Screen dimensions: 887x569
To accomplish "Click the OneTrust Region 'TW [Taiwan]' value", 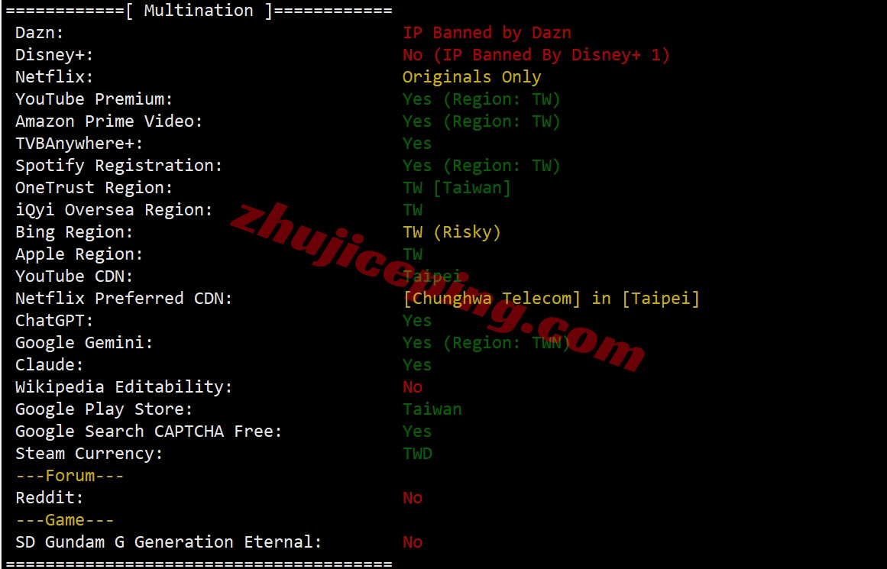I will pos(457,188).
